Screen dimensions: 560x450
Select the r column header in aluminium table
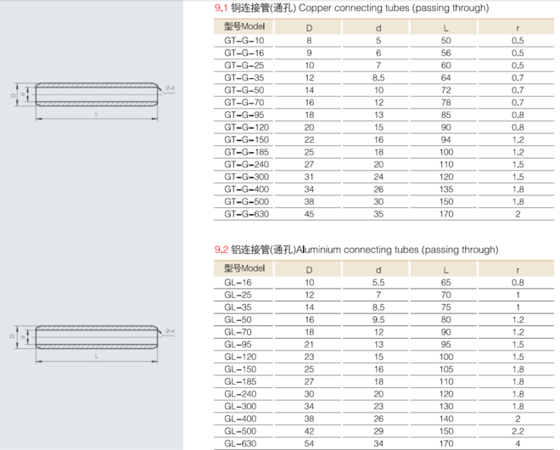(518, 269)
